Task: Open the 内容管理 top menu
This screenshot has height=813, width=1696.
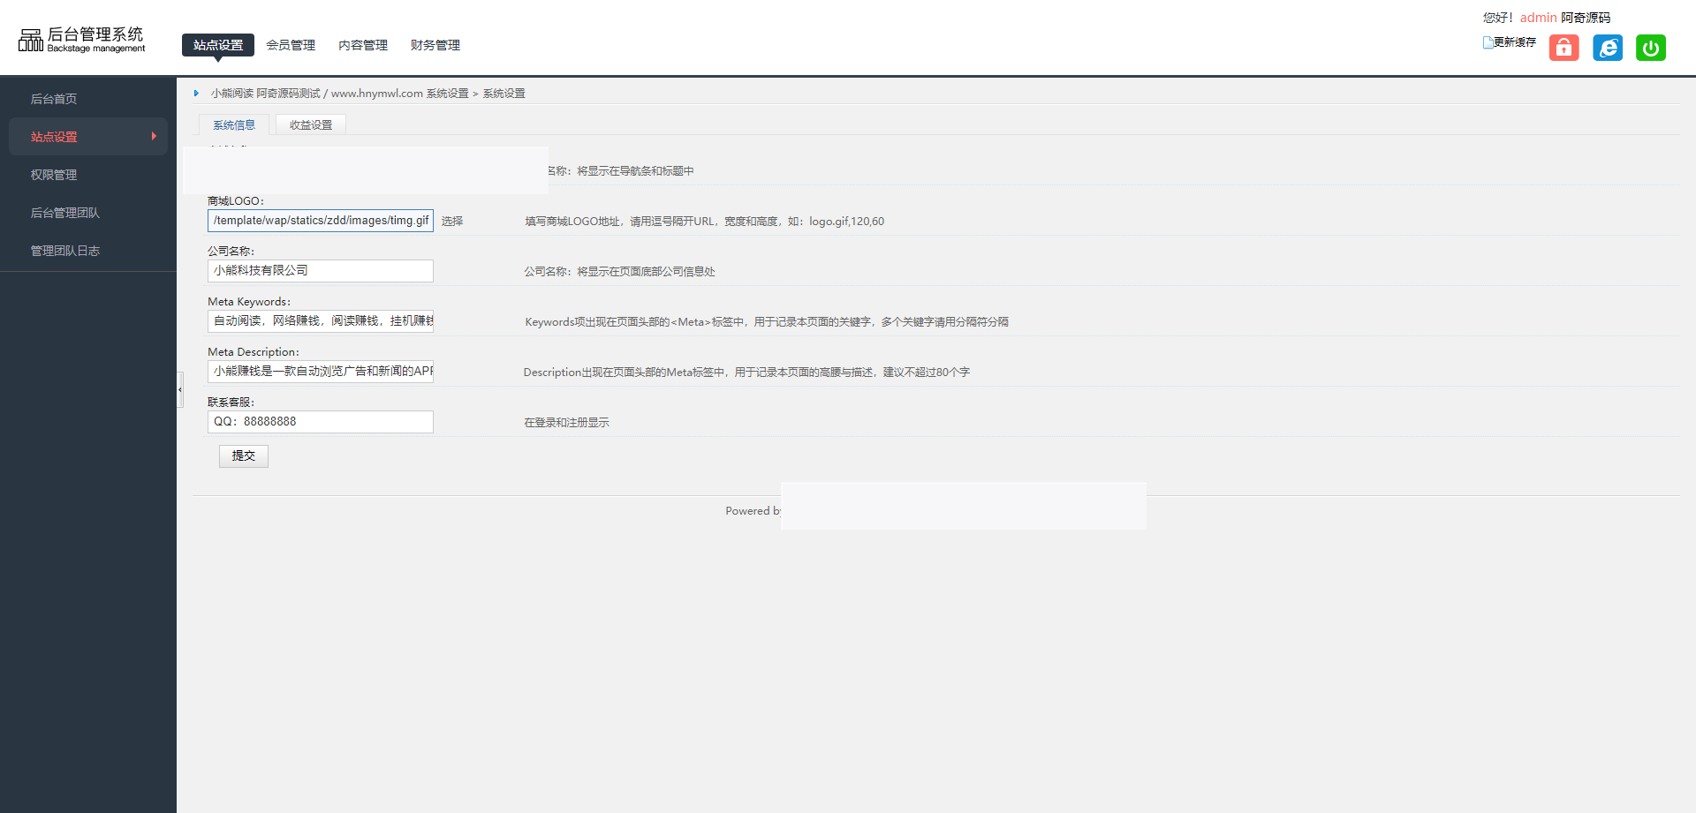Action: [x=363, y=45]
